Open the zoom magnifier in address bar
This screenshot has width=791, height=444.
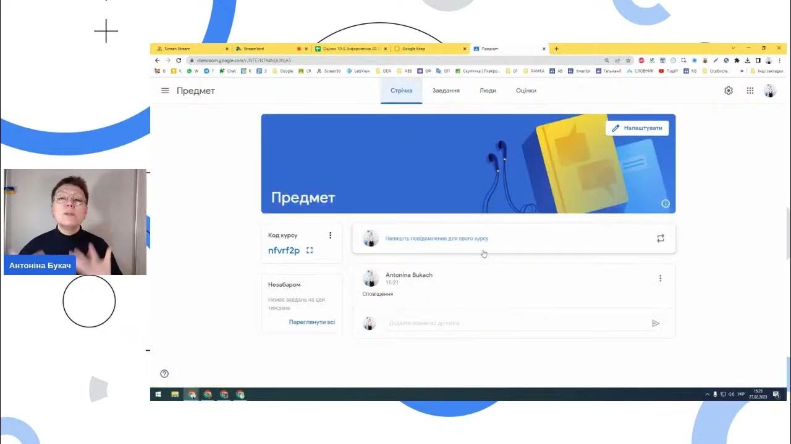click(607, 60)
